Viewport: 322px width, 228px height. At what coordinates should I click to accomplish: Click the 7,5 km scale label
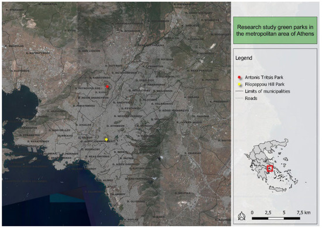(303, 213)
